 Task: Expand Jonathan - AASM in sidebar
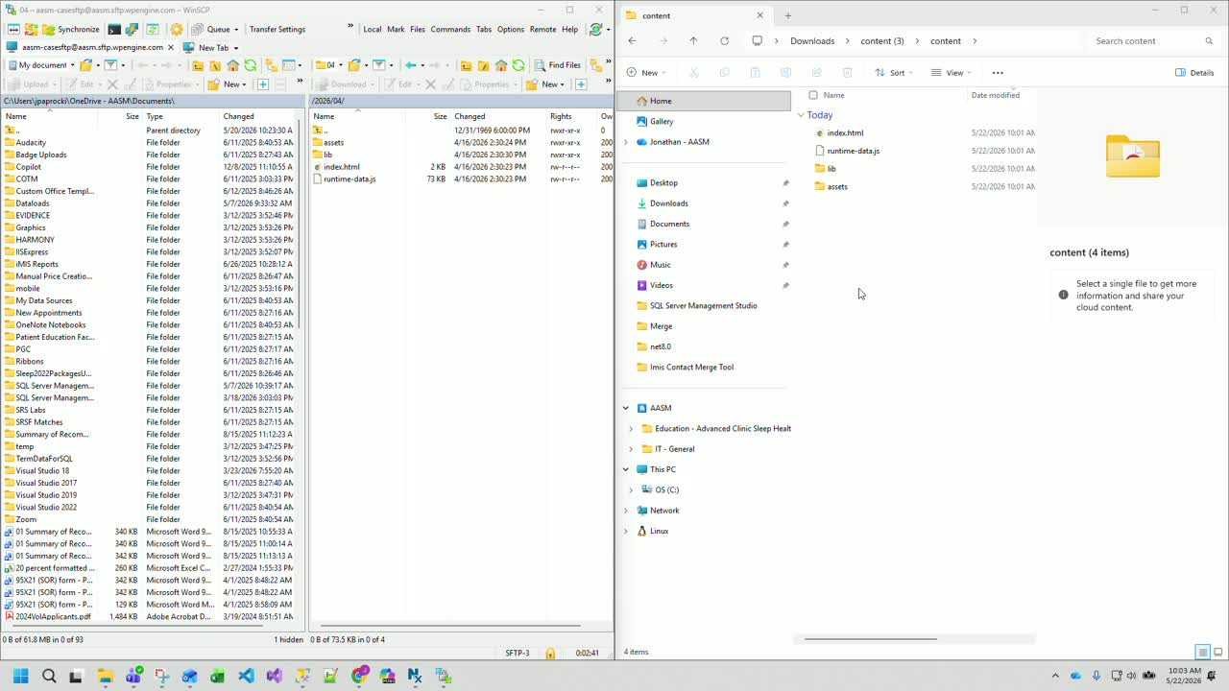(x=626, y=142)
